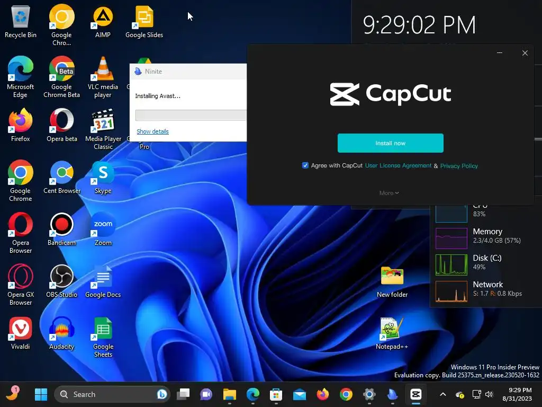Minimize the CapCut installer window

click(x=500, y=52)
